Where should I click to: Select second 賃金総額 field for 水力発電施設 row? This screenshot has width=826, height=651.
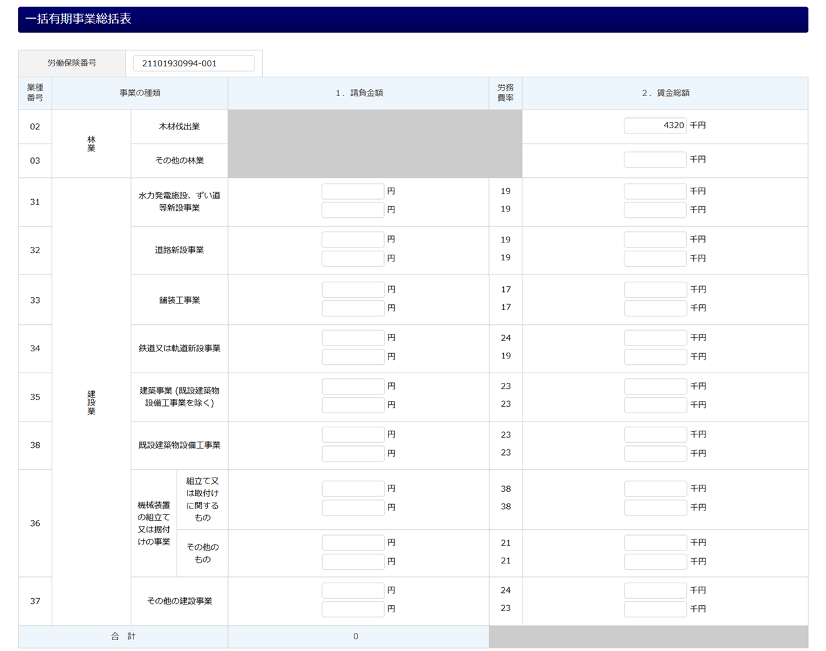(655, 210)
